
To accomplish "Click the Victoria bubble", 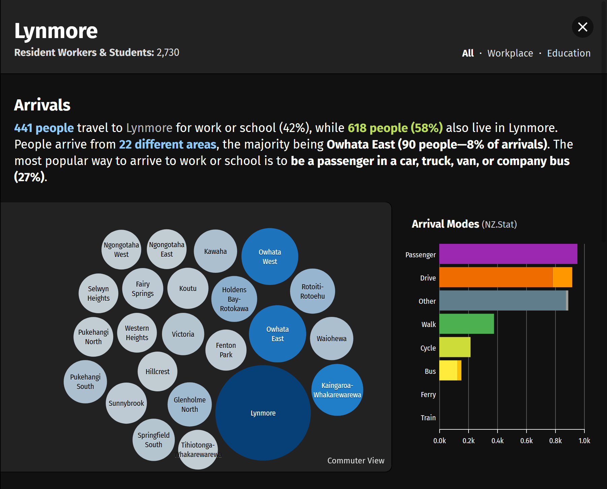I will 183,334.
